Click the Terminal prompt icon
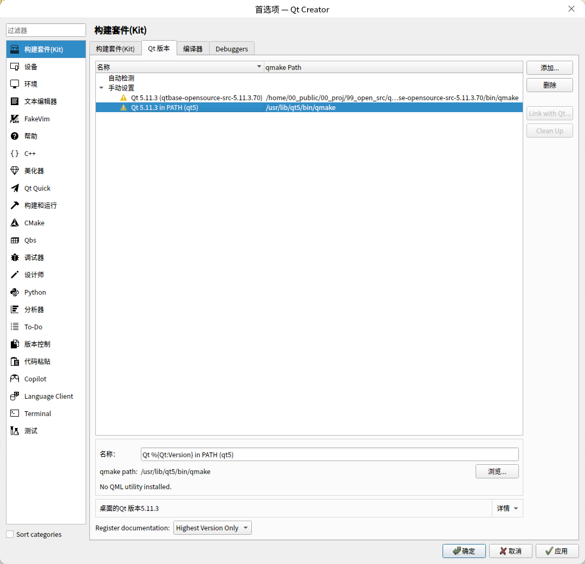Screen dimensions: 585x564 15,413
